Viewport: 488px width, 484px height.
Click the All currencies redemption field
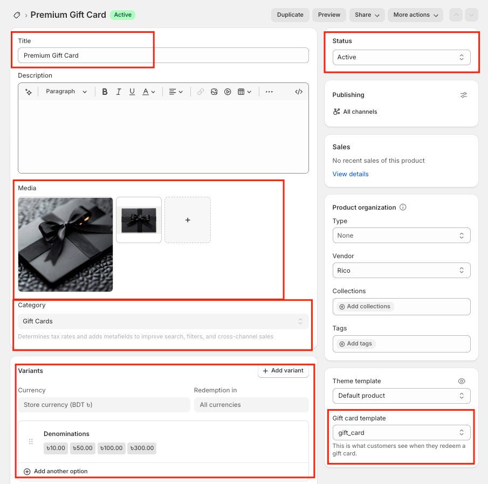point(251,405)
